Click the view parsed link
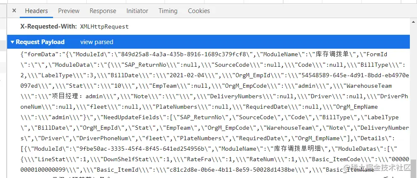The image size is (417, 178). click(x=96, y=42)
